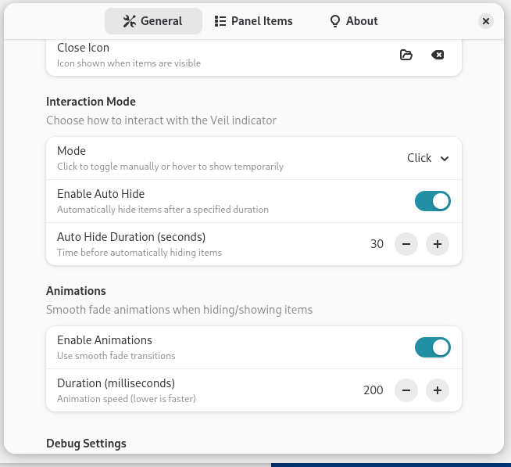This screenshot has width=511, height=467.
Task: Disable the Enable Animations switch
Action: coord(432,347)
